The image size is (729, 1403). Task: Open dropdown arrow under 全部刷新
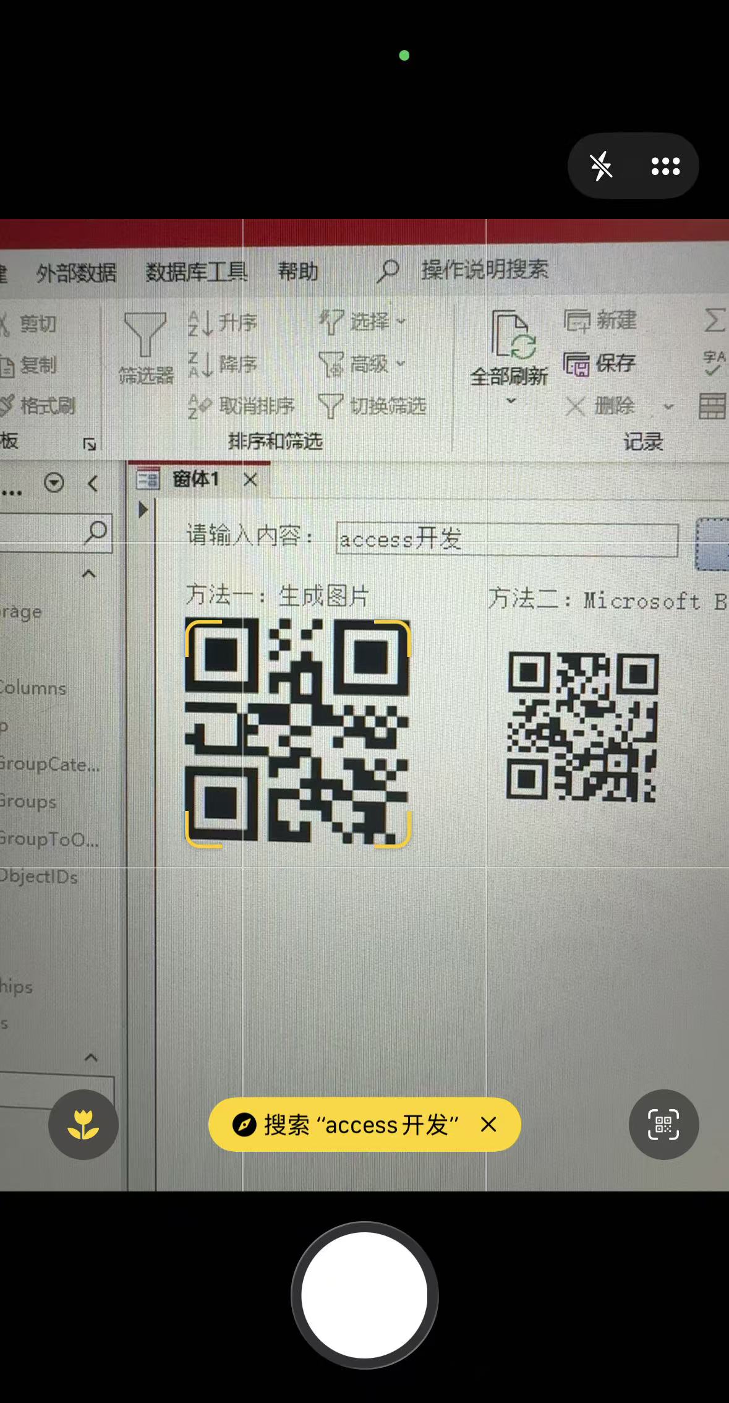[511, 401]
